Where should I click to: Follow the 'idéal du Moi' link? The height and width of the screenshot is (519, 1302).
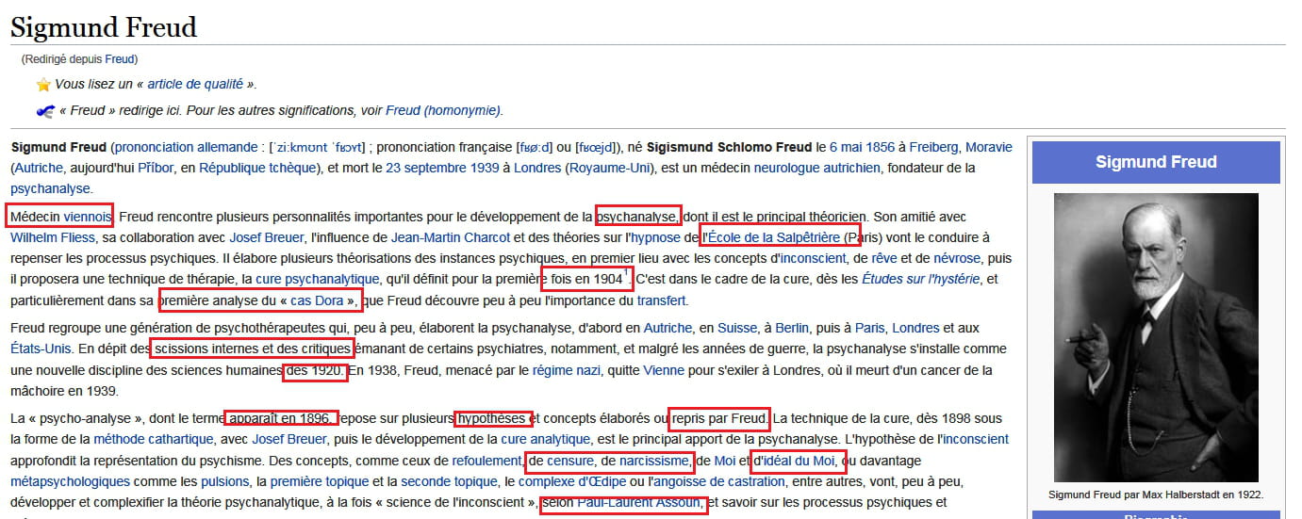click(799, 461)
